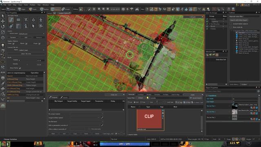Click the running figure icon in top toolbar

pos(182,9)
